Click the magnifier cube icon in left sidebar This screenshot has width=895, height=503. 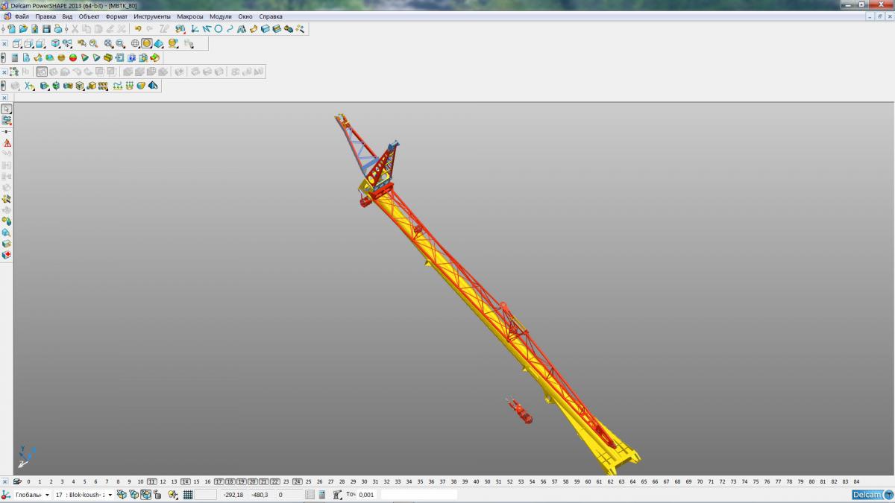[7, 232]
